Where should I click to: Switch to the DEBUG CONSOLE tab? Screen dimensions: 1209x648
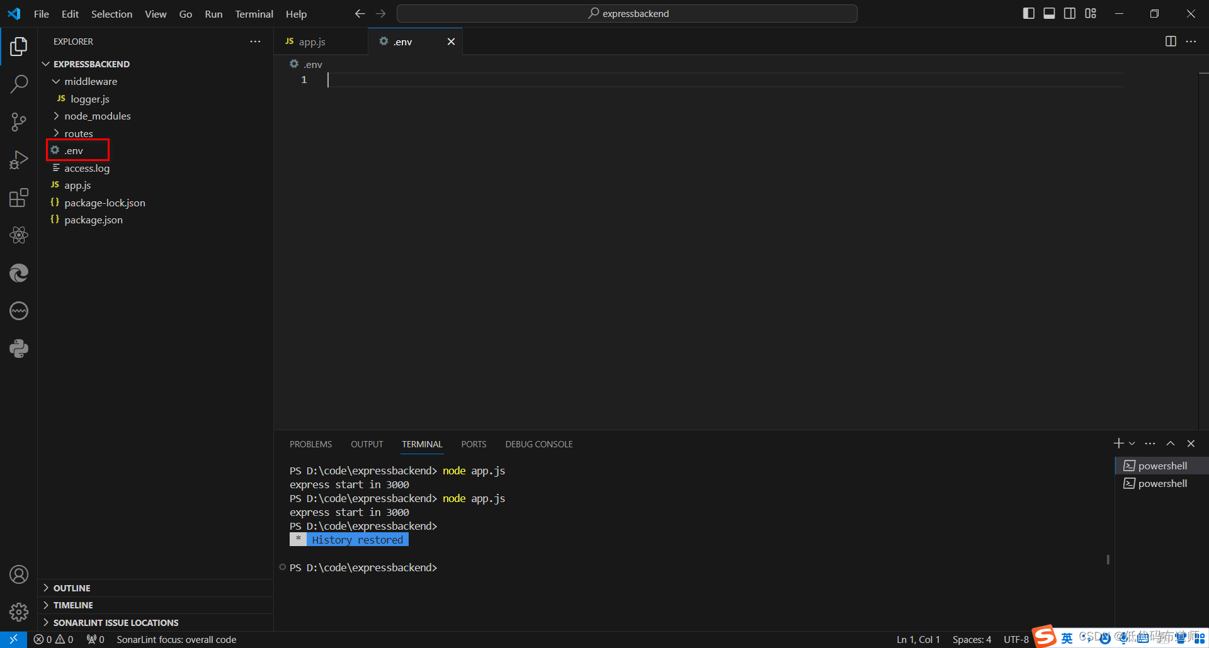pos(539,444)
